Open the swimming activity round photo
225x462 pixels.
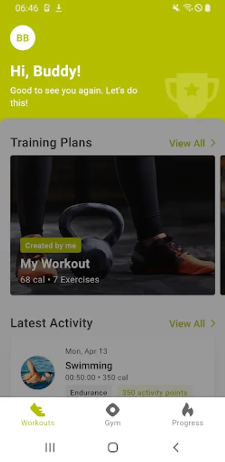point(38,373)
